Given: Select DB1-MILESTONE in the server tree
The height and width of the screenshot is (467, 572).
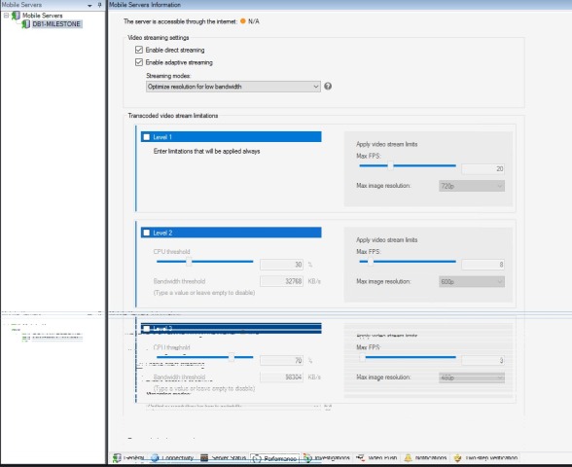Looking at the screenshot, I should click(x=56, y=24).
